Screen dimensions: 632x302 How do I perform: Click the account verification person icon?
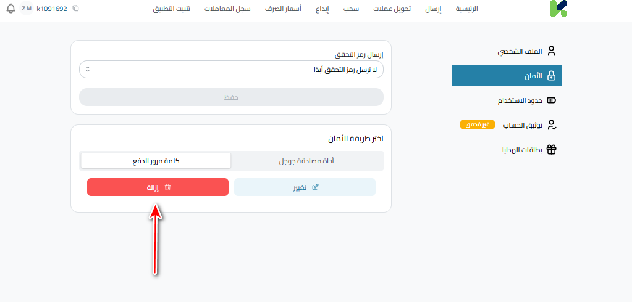pyautogui.click(x=552, y=125)
